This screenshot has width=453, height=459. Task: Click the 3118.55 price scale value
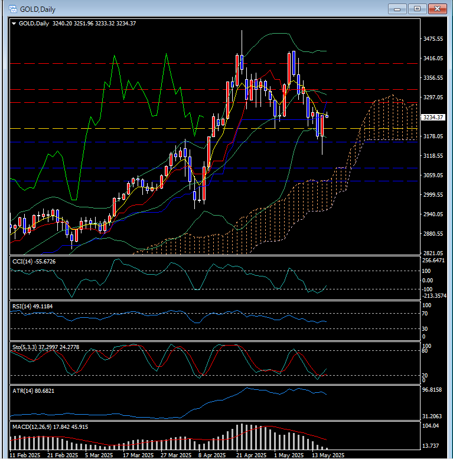tap(433, 156)
